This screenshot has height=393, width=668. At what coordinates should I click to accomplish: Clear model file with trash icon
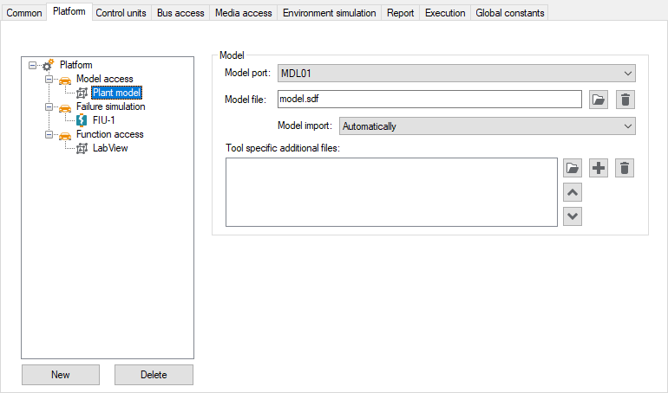(625, 100)
